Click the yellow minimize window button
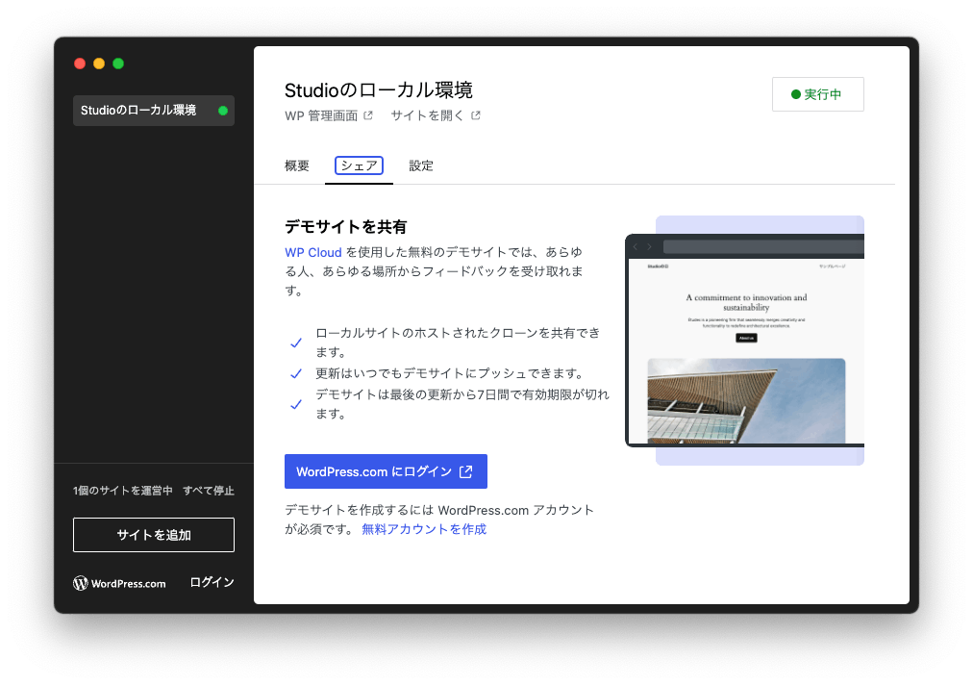 tap(99, 63)
